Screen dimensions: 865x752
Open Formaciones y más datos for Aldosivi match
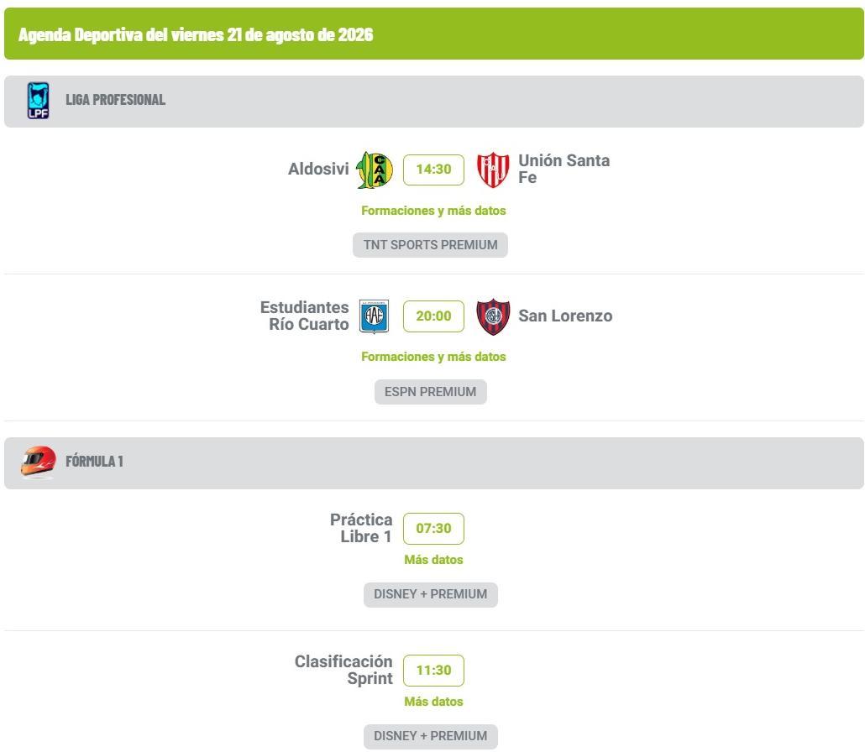[x=433, y=211]
